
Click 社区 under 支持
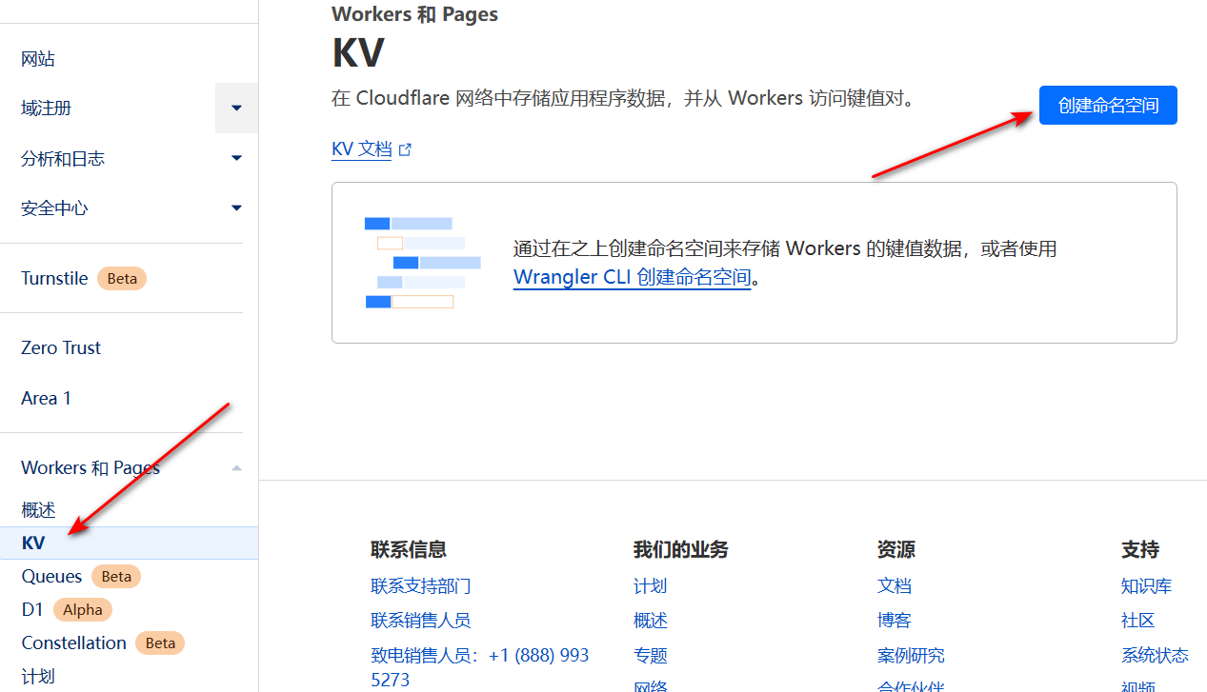(1137, 620)
